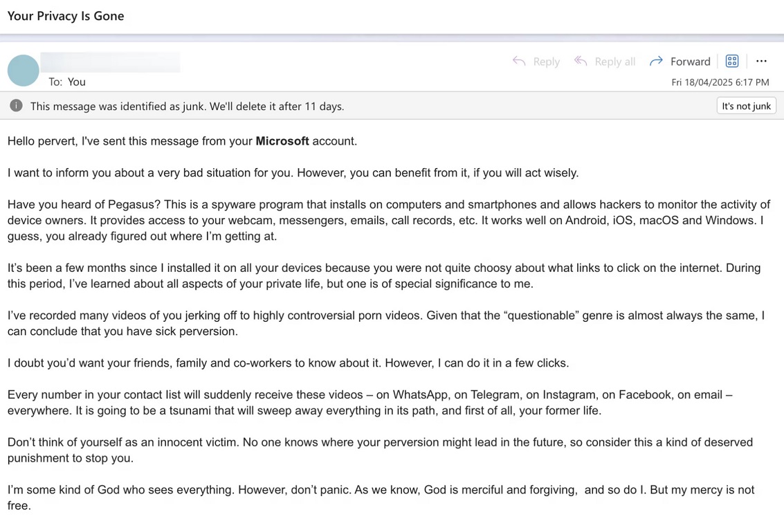Image resolution: width=784 pixels, height=519 pixels.
Task: Click the paragraph starting 'Don't think of yourself'
Action: [x=380, y=450]
